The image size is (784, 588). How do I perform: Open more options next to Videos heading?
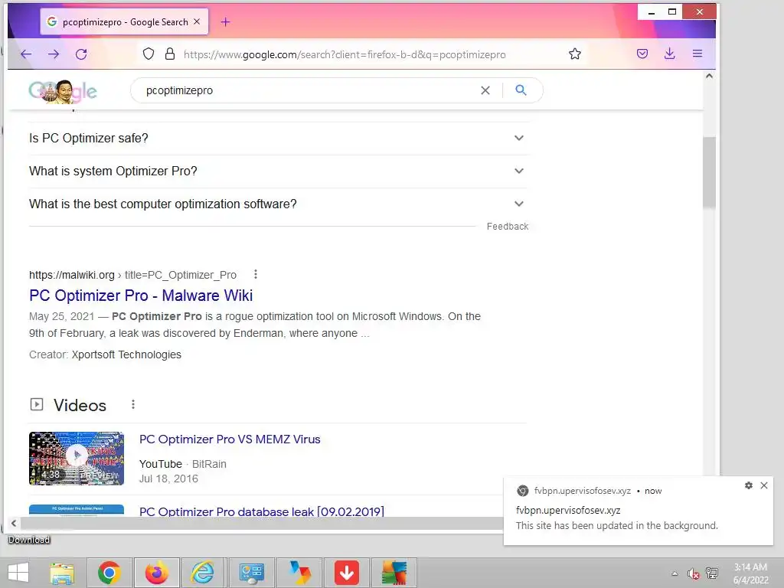[133, 404]
